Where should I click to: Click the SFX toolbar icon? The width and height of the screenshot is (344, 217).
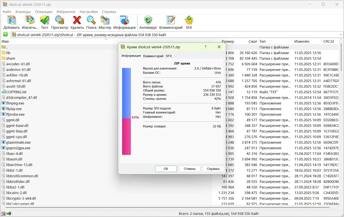(189, 20)
